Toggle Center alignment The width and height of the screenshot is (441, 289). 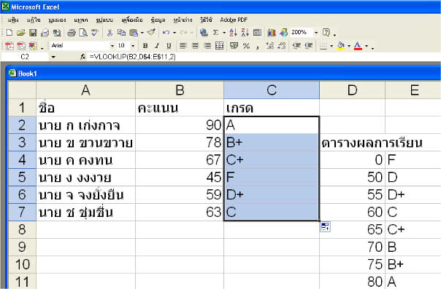pyautogui.click(x=195, y=46)
